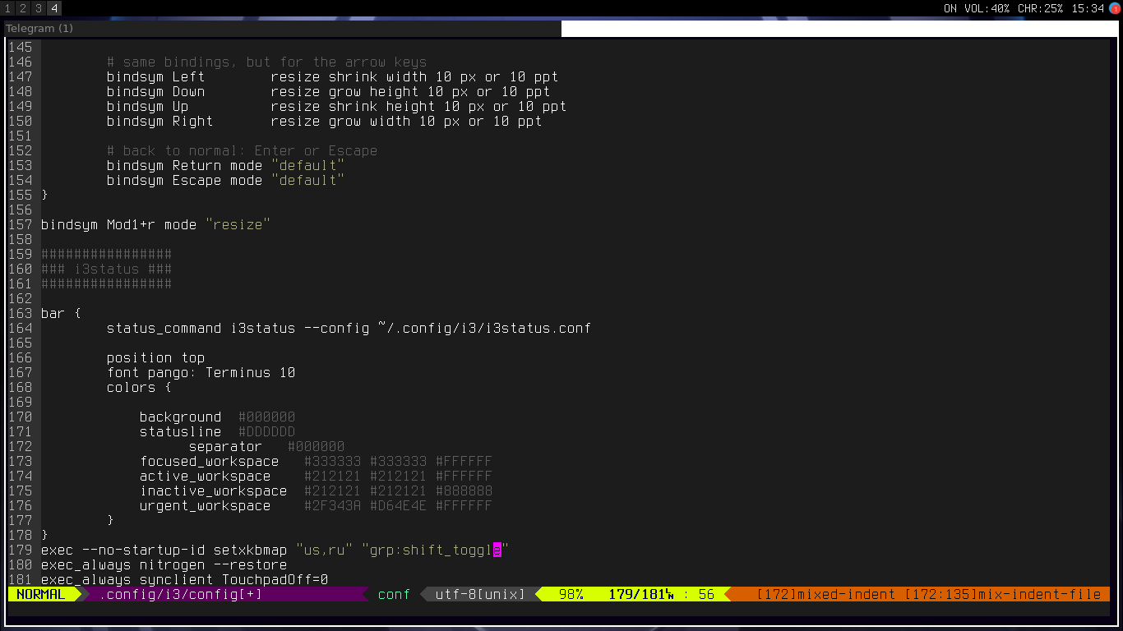
Task: Click the ON indicator in the status bar
Action: 950,8
